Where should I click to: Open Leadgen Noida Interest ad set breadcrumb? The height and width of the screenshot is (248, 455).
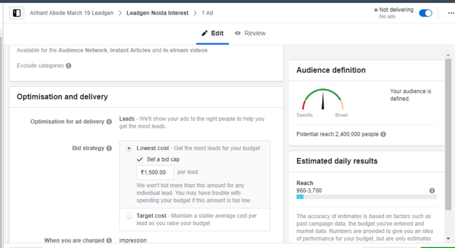[x=158, y=13]
